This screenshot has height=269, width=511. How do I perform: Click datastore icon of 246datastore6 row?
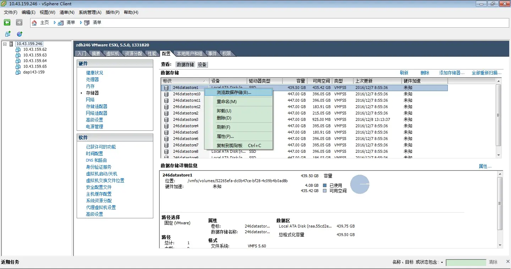point(166,139)
